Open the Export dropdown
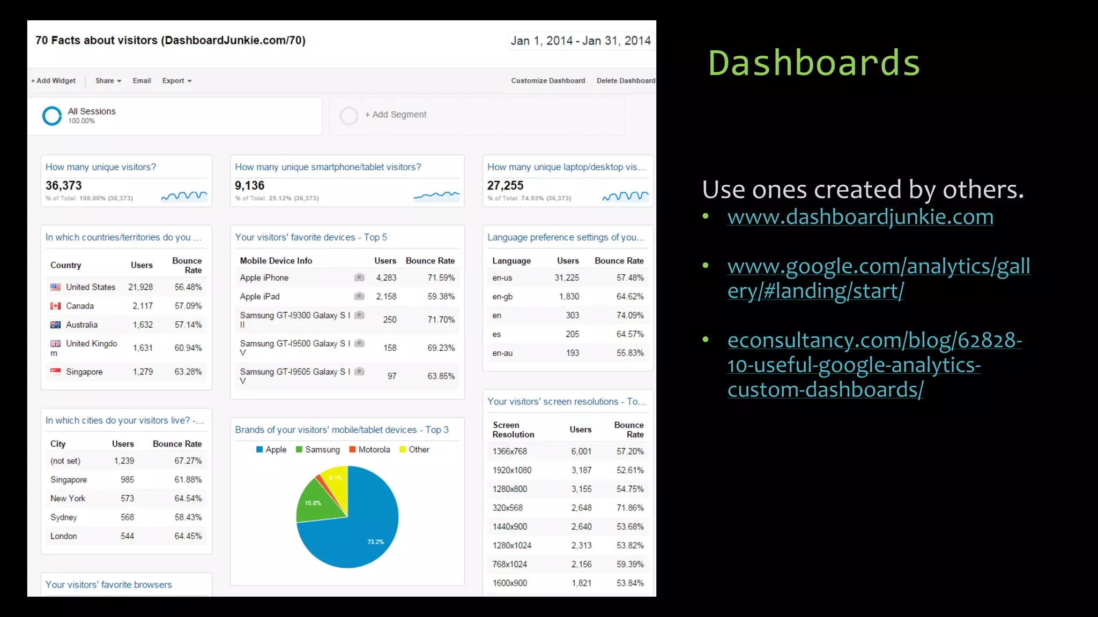 click(x=177, y=81)
